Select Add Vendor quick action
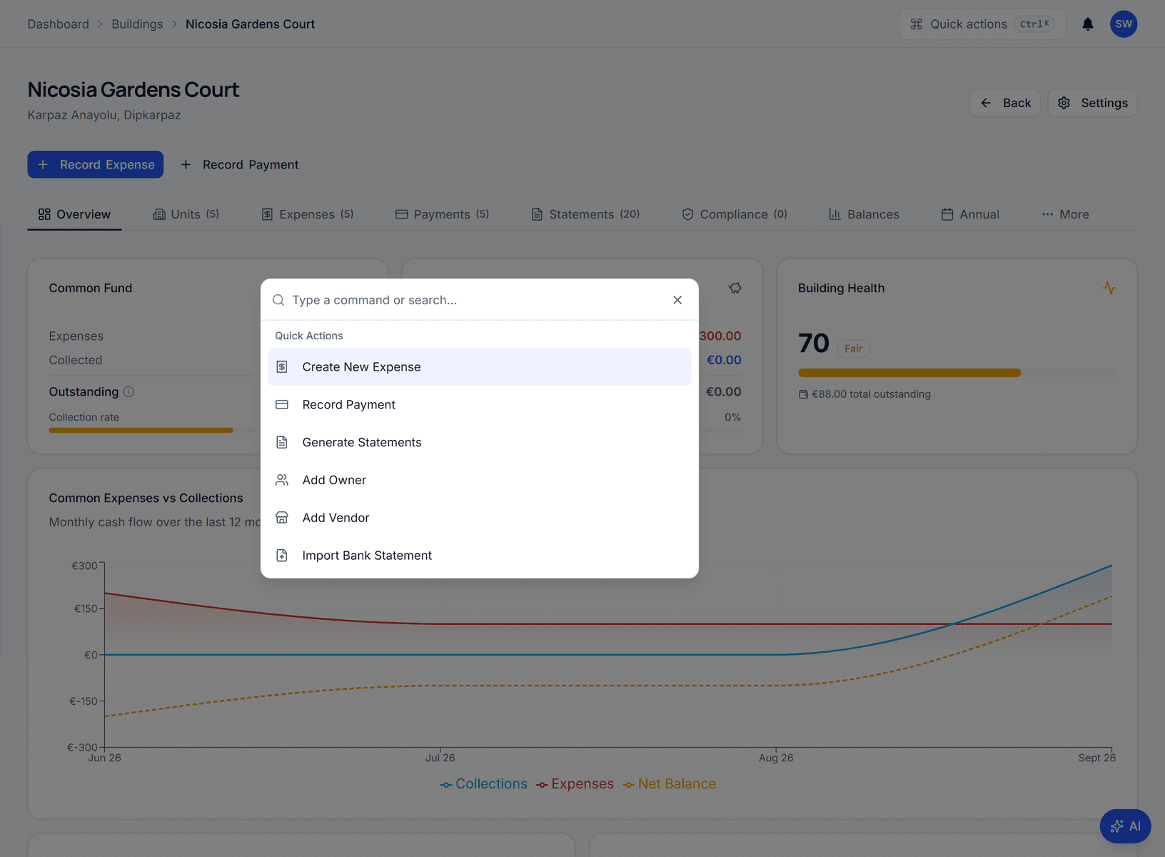The image size is (1165, 857). (x=480, y=518)
